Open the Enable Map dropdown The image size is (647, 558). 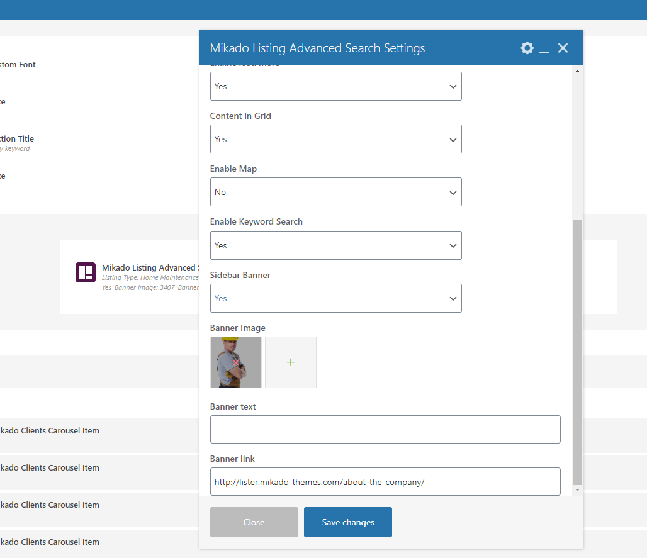336,192
